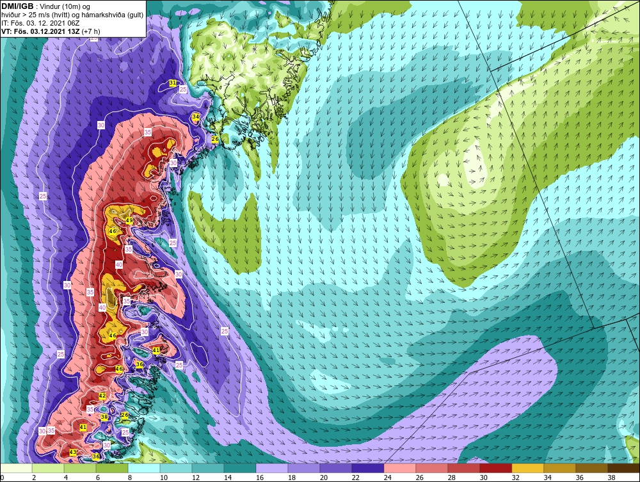Click legend scale number 0
640x482 pixels.
coord(2,478)
